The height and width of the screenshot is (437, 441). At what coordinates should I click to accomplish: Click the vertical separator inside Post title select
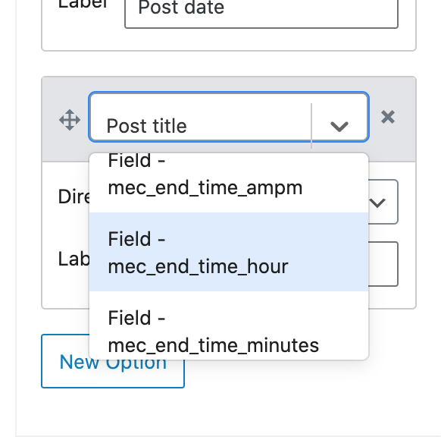coord(311,126)
